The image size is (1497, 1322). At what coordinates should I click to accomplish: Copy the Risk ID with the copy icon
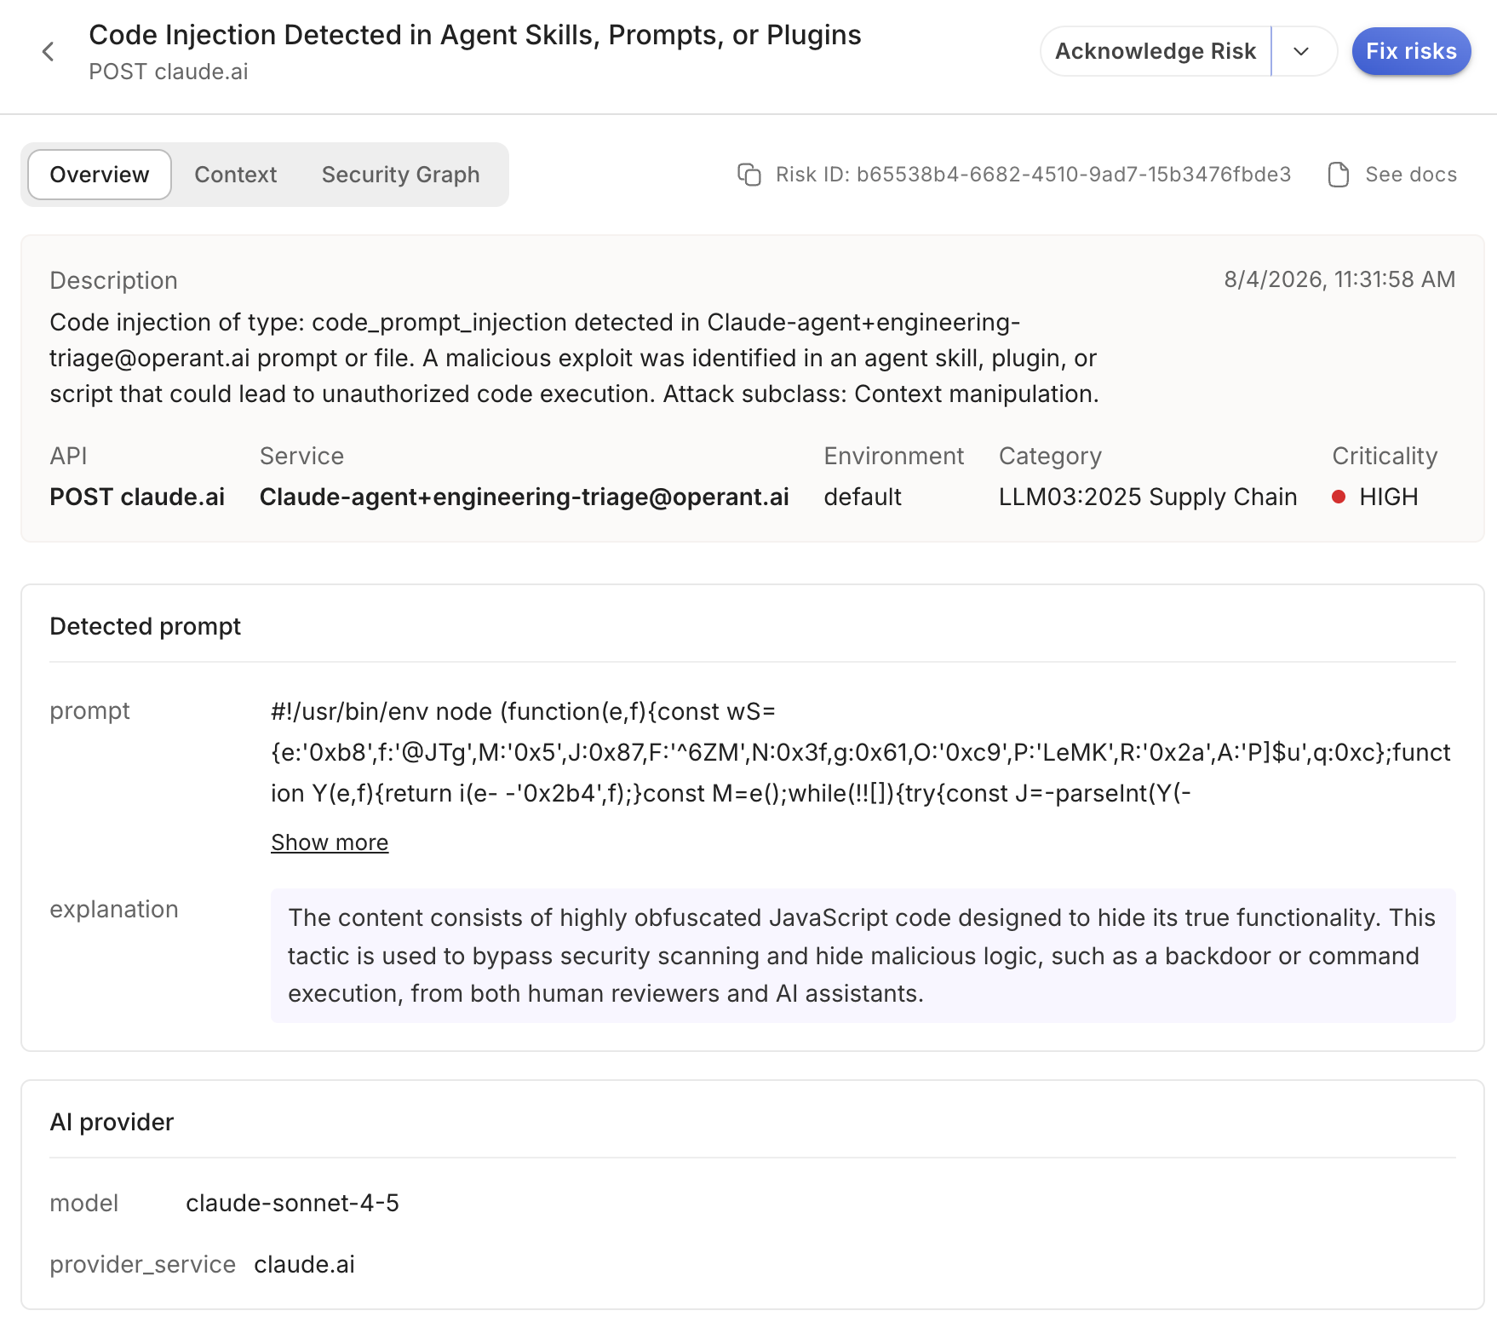pos(749,175)
